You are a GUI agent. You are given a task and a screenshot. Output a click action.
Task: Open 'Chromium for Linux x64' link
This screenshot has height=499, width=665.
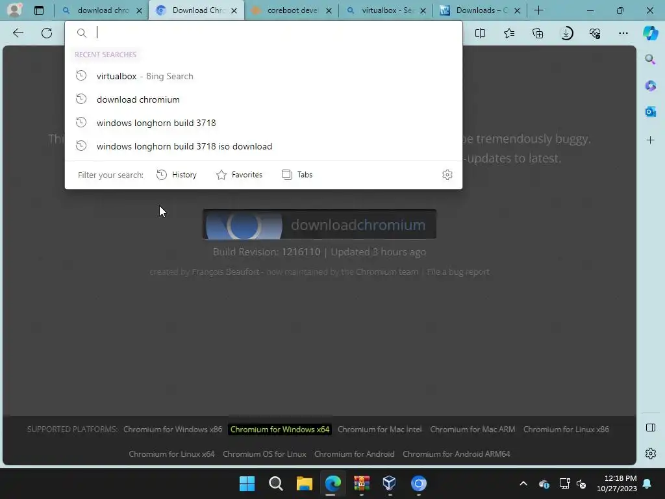[171, 454]
